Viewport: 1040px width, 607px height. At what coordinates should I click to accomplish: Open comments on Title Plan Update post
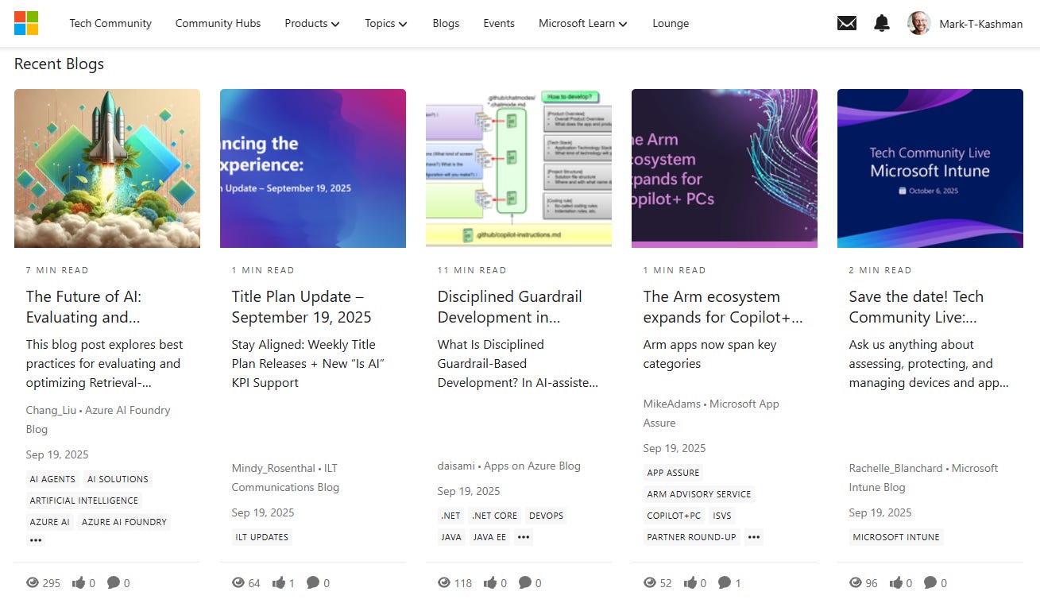[x=313, y=582]
